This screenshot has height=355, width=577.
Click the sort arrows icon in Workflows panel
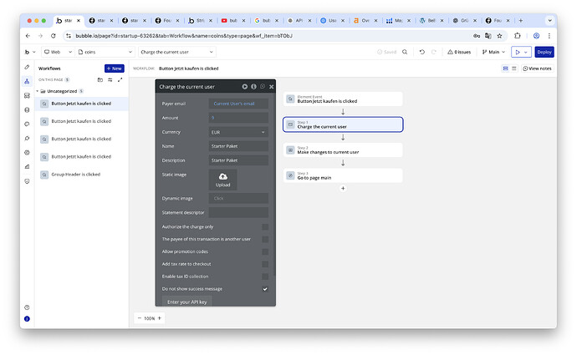point(110,79)
